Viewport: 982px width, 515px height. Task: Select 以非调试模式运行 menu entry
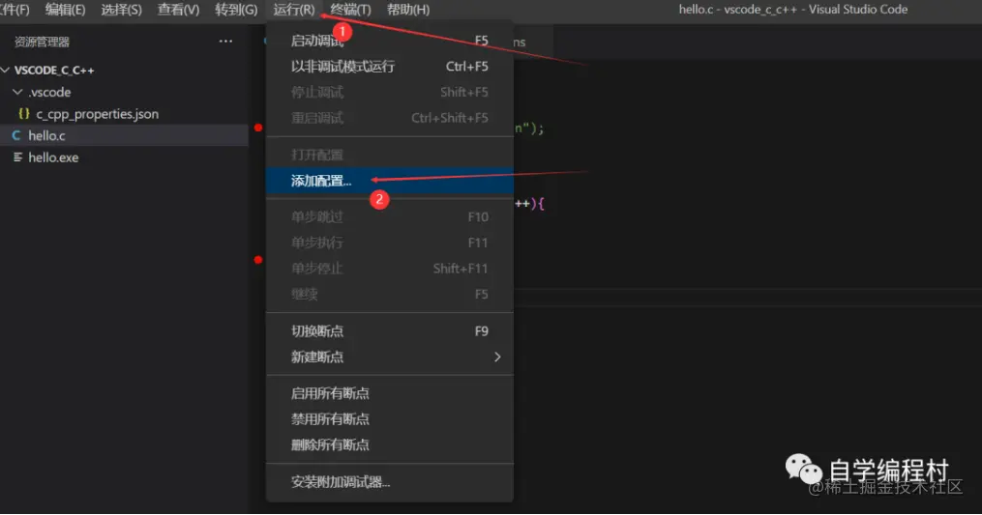[390, 67]
